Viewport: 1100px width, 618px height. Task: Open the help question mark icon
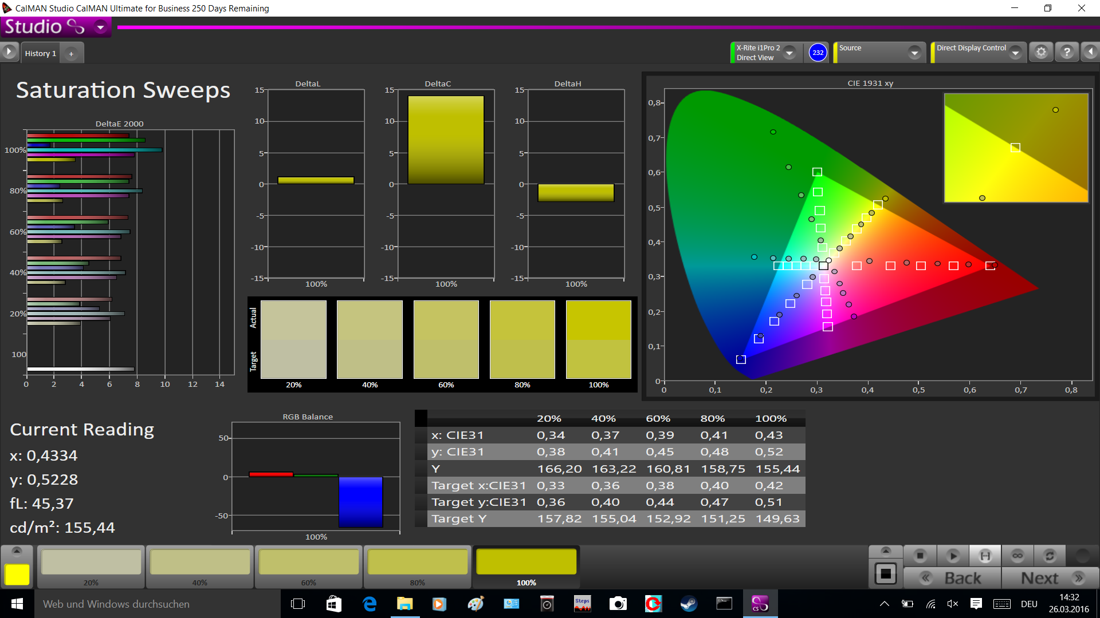pos(1067,53)
